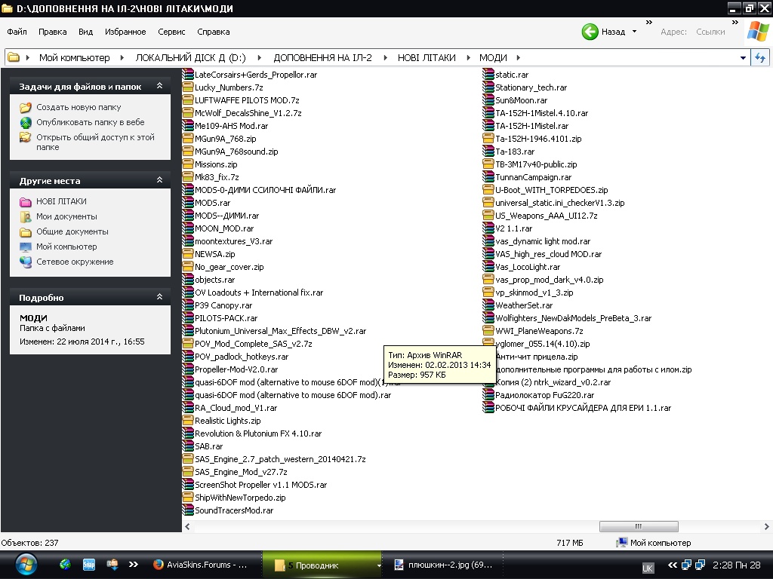The width and height of the screenshot is (773, 579).
Task: Open Сетевое окружение link
Action: point(75,262)
